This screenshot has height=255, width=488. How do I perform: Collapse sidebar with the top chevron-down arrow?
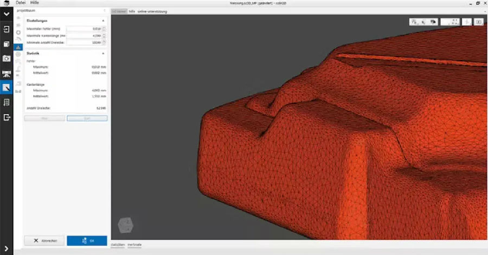pyautogui.click(x=7, y=14)
